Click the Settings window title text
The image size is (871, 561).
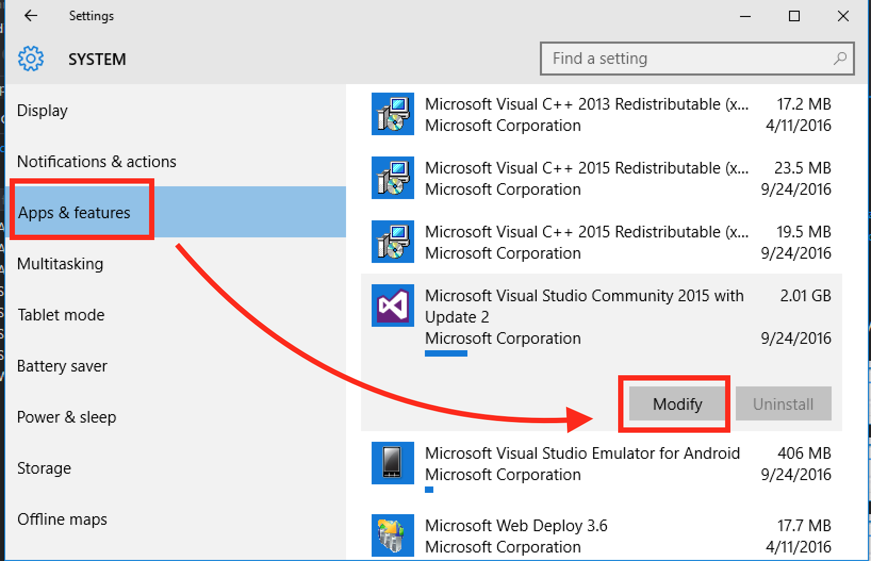pos(92,16)
